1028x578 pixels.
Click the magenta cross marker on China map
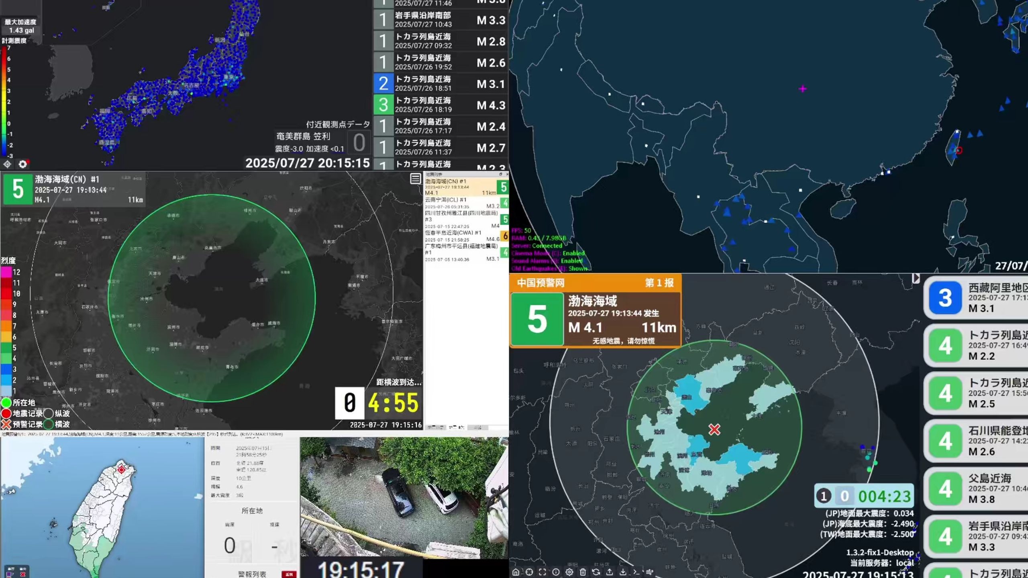(802, 89)
